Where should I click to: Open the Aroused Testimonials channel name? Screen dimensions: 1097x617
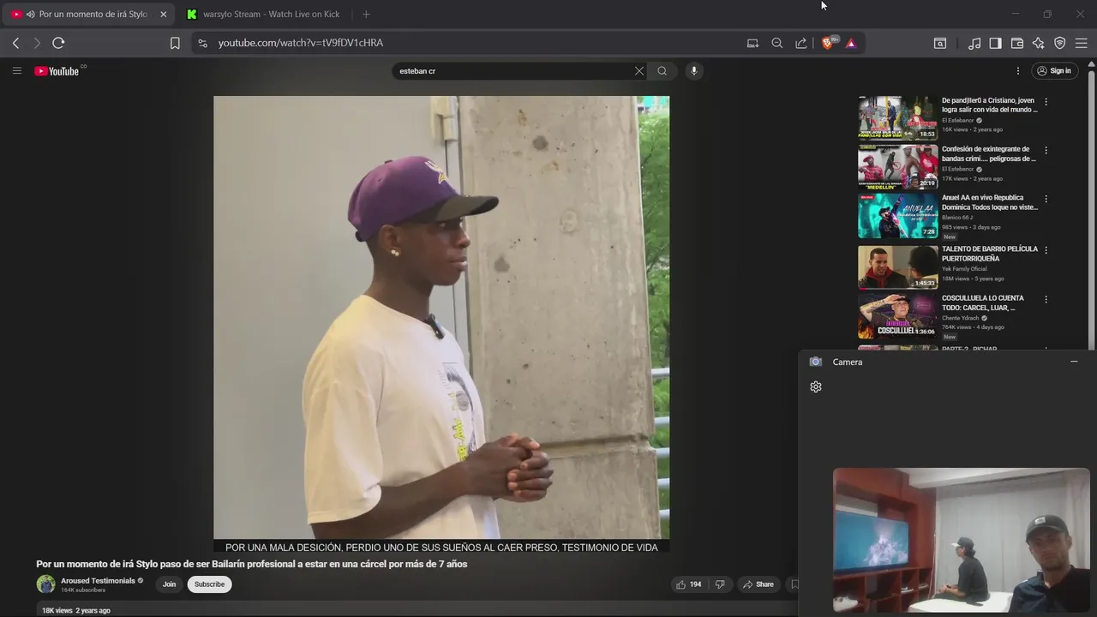pyautogui.click(x=98, y=581)
